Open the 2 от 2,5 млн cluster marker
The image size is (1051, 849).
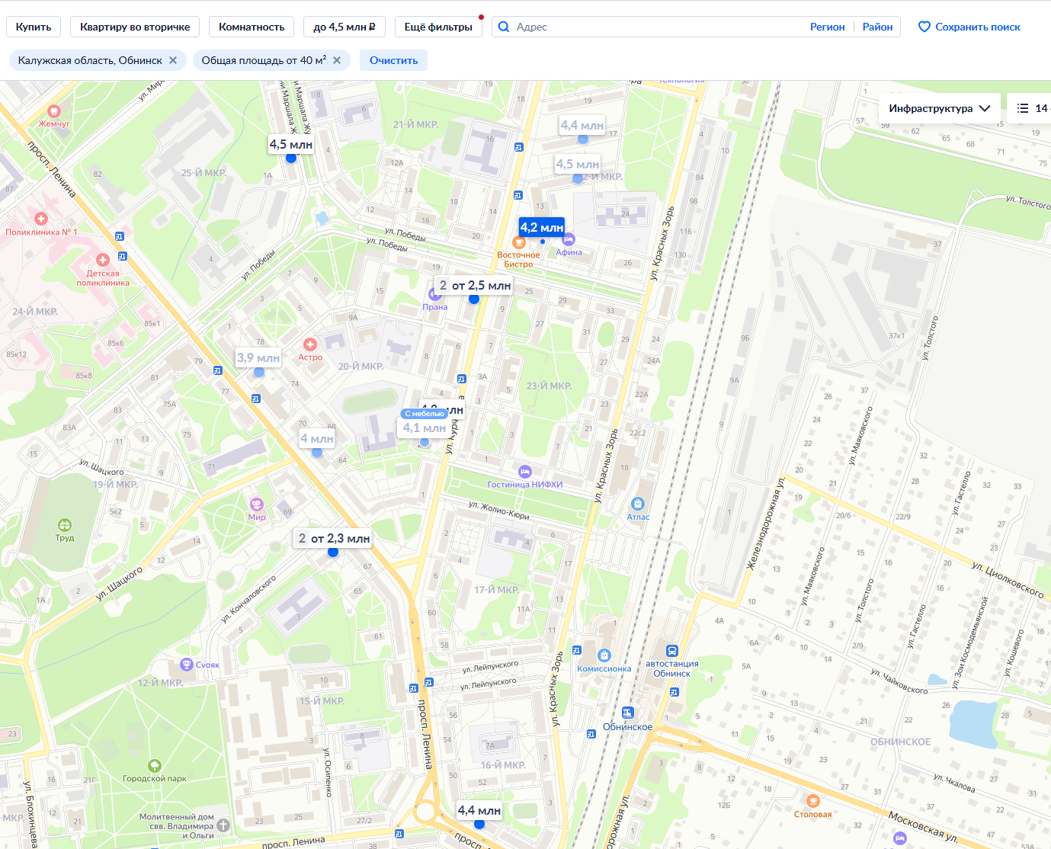point(473,285)
